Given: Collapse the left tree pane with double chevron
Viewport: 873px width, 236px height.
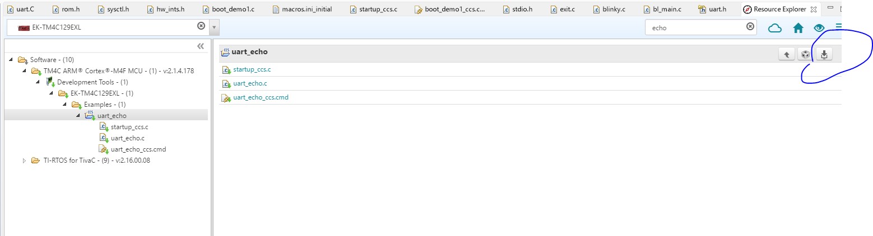Looking at the screenshot, I should [x=201, y=46].
